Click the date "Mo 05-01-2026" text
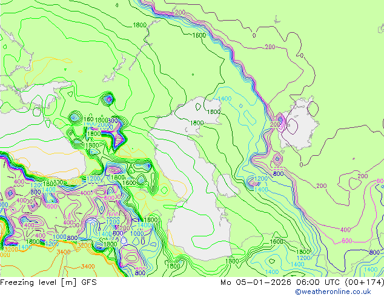 coord(256,282)
